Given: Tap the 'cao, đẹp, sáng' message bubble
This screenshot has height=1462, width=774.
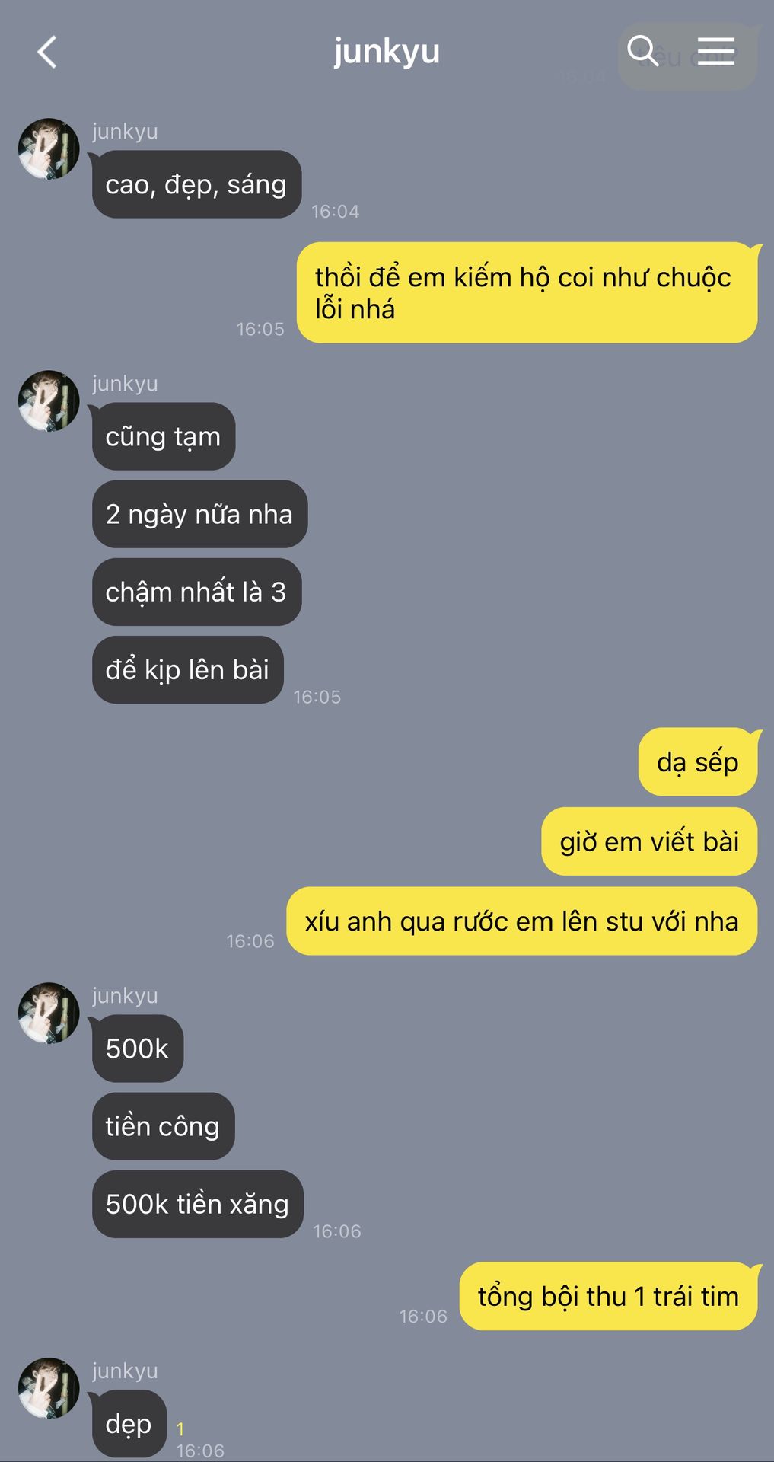Looking at the screenshot, I should [196, 184].
